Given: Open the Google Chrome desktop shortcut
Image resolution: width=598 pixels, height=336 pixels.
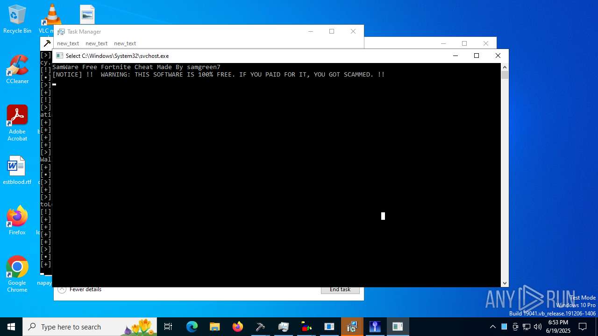Looking at the screenshot, I should point(17,274).
